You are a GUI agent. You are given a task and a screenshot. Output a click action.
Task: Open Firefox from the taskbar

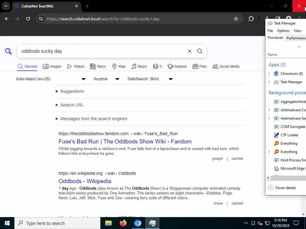(123, 223)
